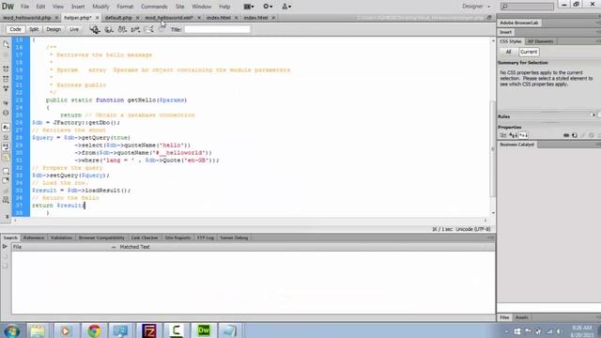This screenshot has height=338, width=601.
Task: Click the Collapse Selection coding toolbar icon
Action: (x=6, y=79)
